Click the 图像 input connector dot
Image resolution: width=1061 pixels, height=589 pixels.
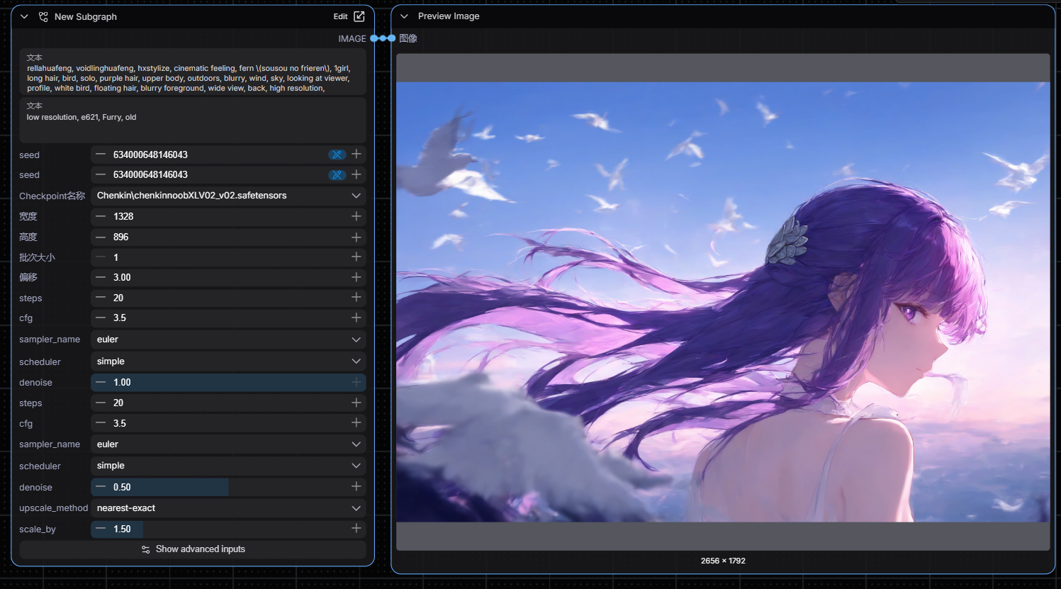pos(391,38)
